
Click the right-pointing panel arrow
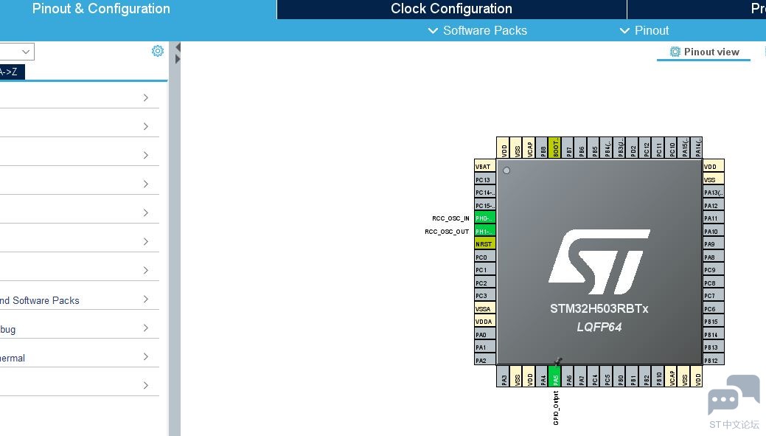point(178,59)
